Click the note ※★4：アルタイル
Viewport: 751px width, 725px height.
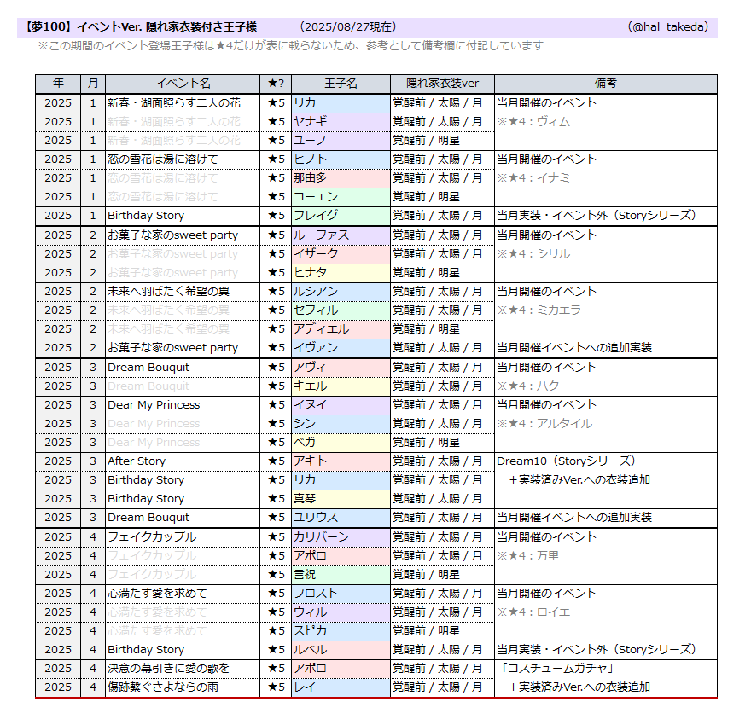[544, 424]
